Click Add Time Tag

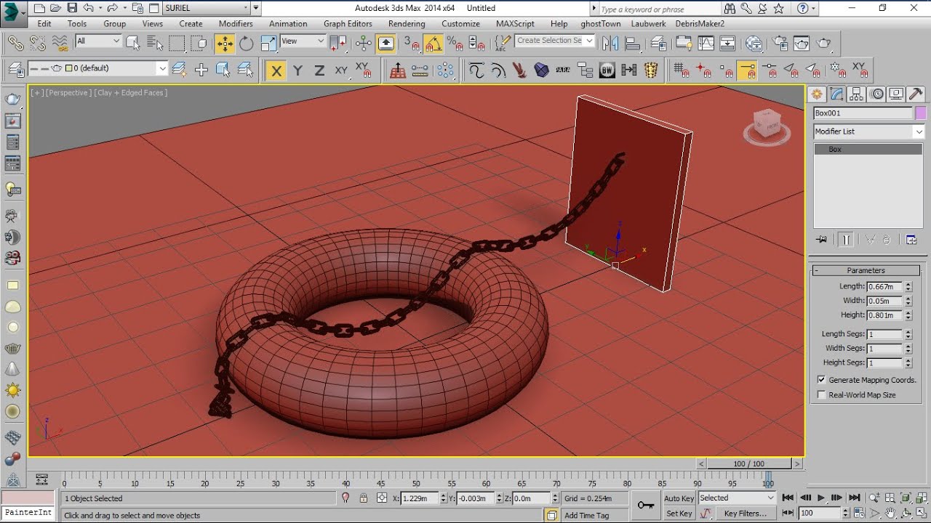coord(586,515)
